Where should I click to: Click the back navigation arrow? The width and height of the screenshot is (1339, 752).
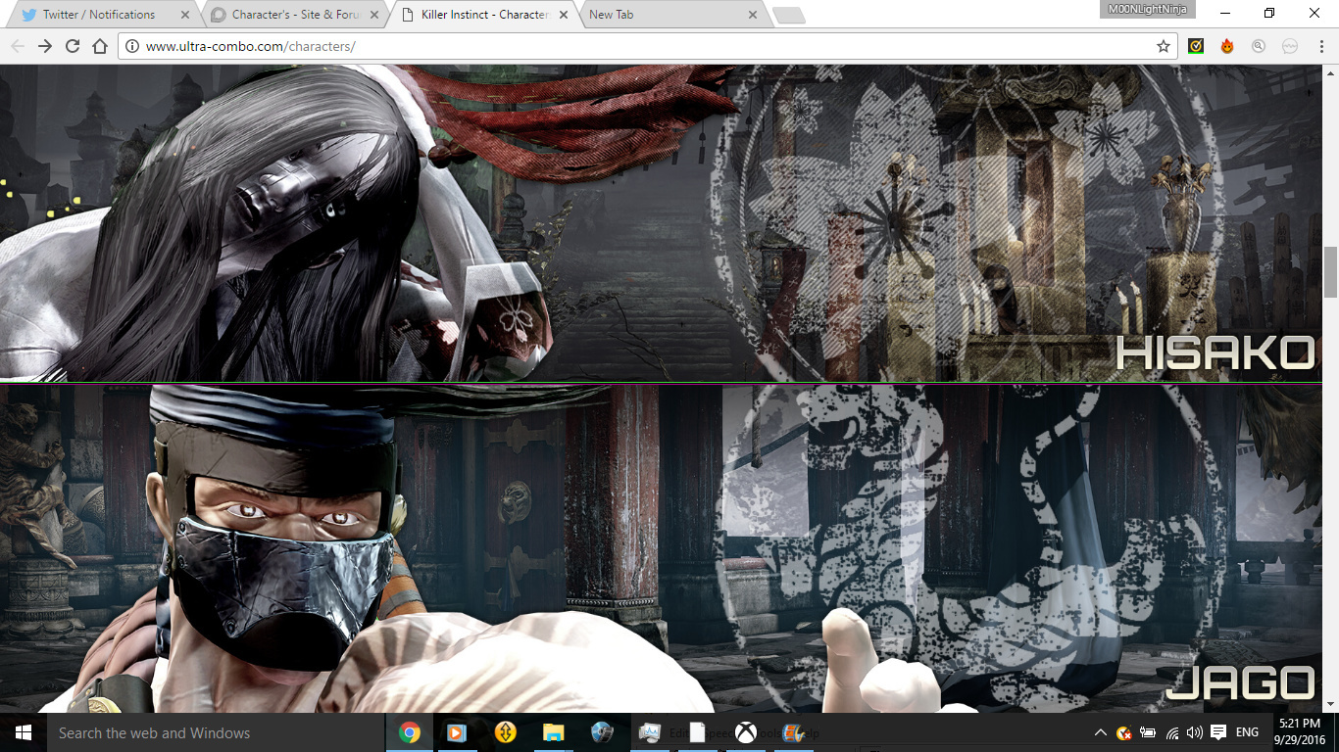(x=18, y=46)
